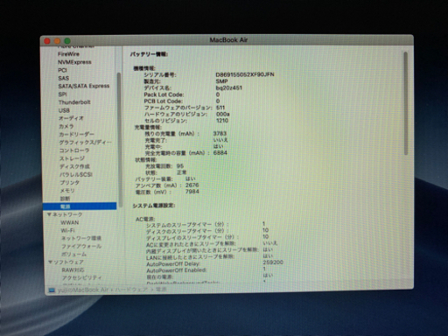
Task: Click battery serial number D869155052XF90JFN
Action: (x=245, y=74)
